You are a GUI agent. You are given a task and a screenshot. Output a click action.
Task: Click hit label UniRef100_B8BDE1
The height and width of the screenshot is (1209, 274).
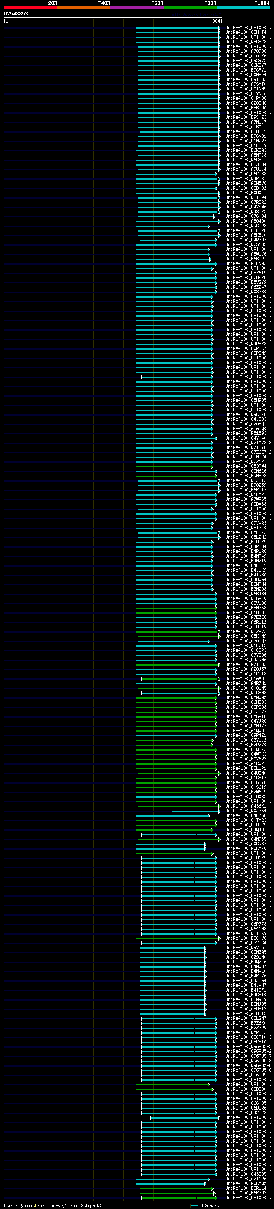(x=245, y=131)
